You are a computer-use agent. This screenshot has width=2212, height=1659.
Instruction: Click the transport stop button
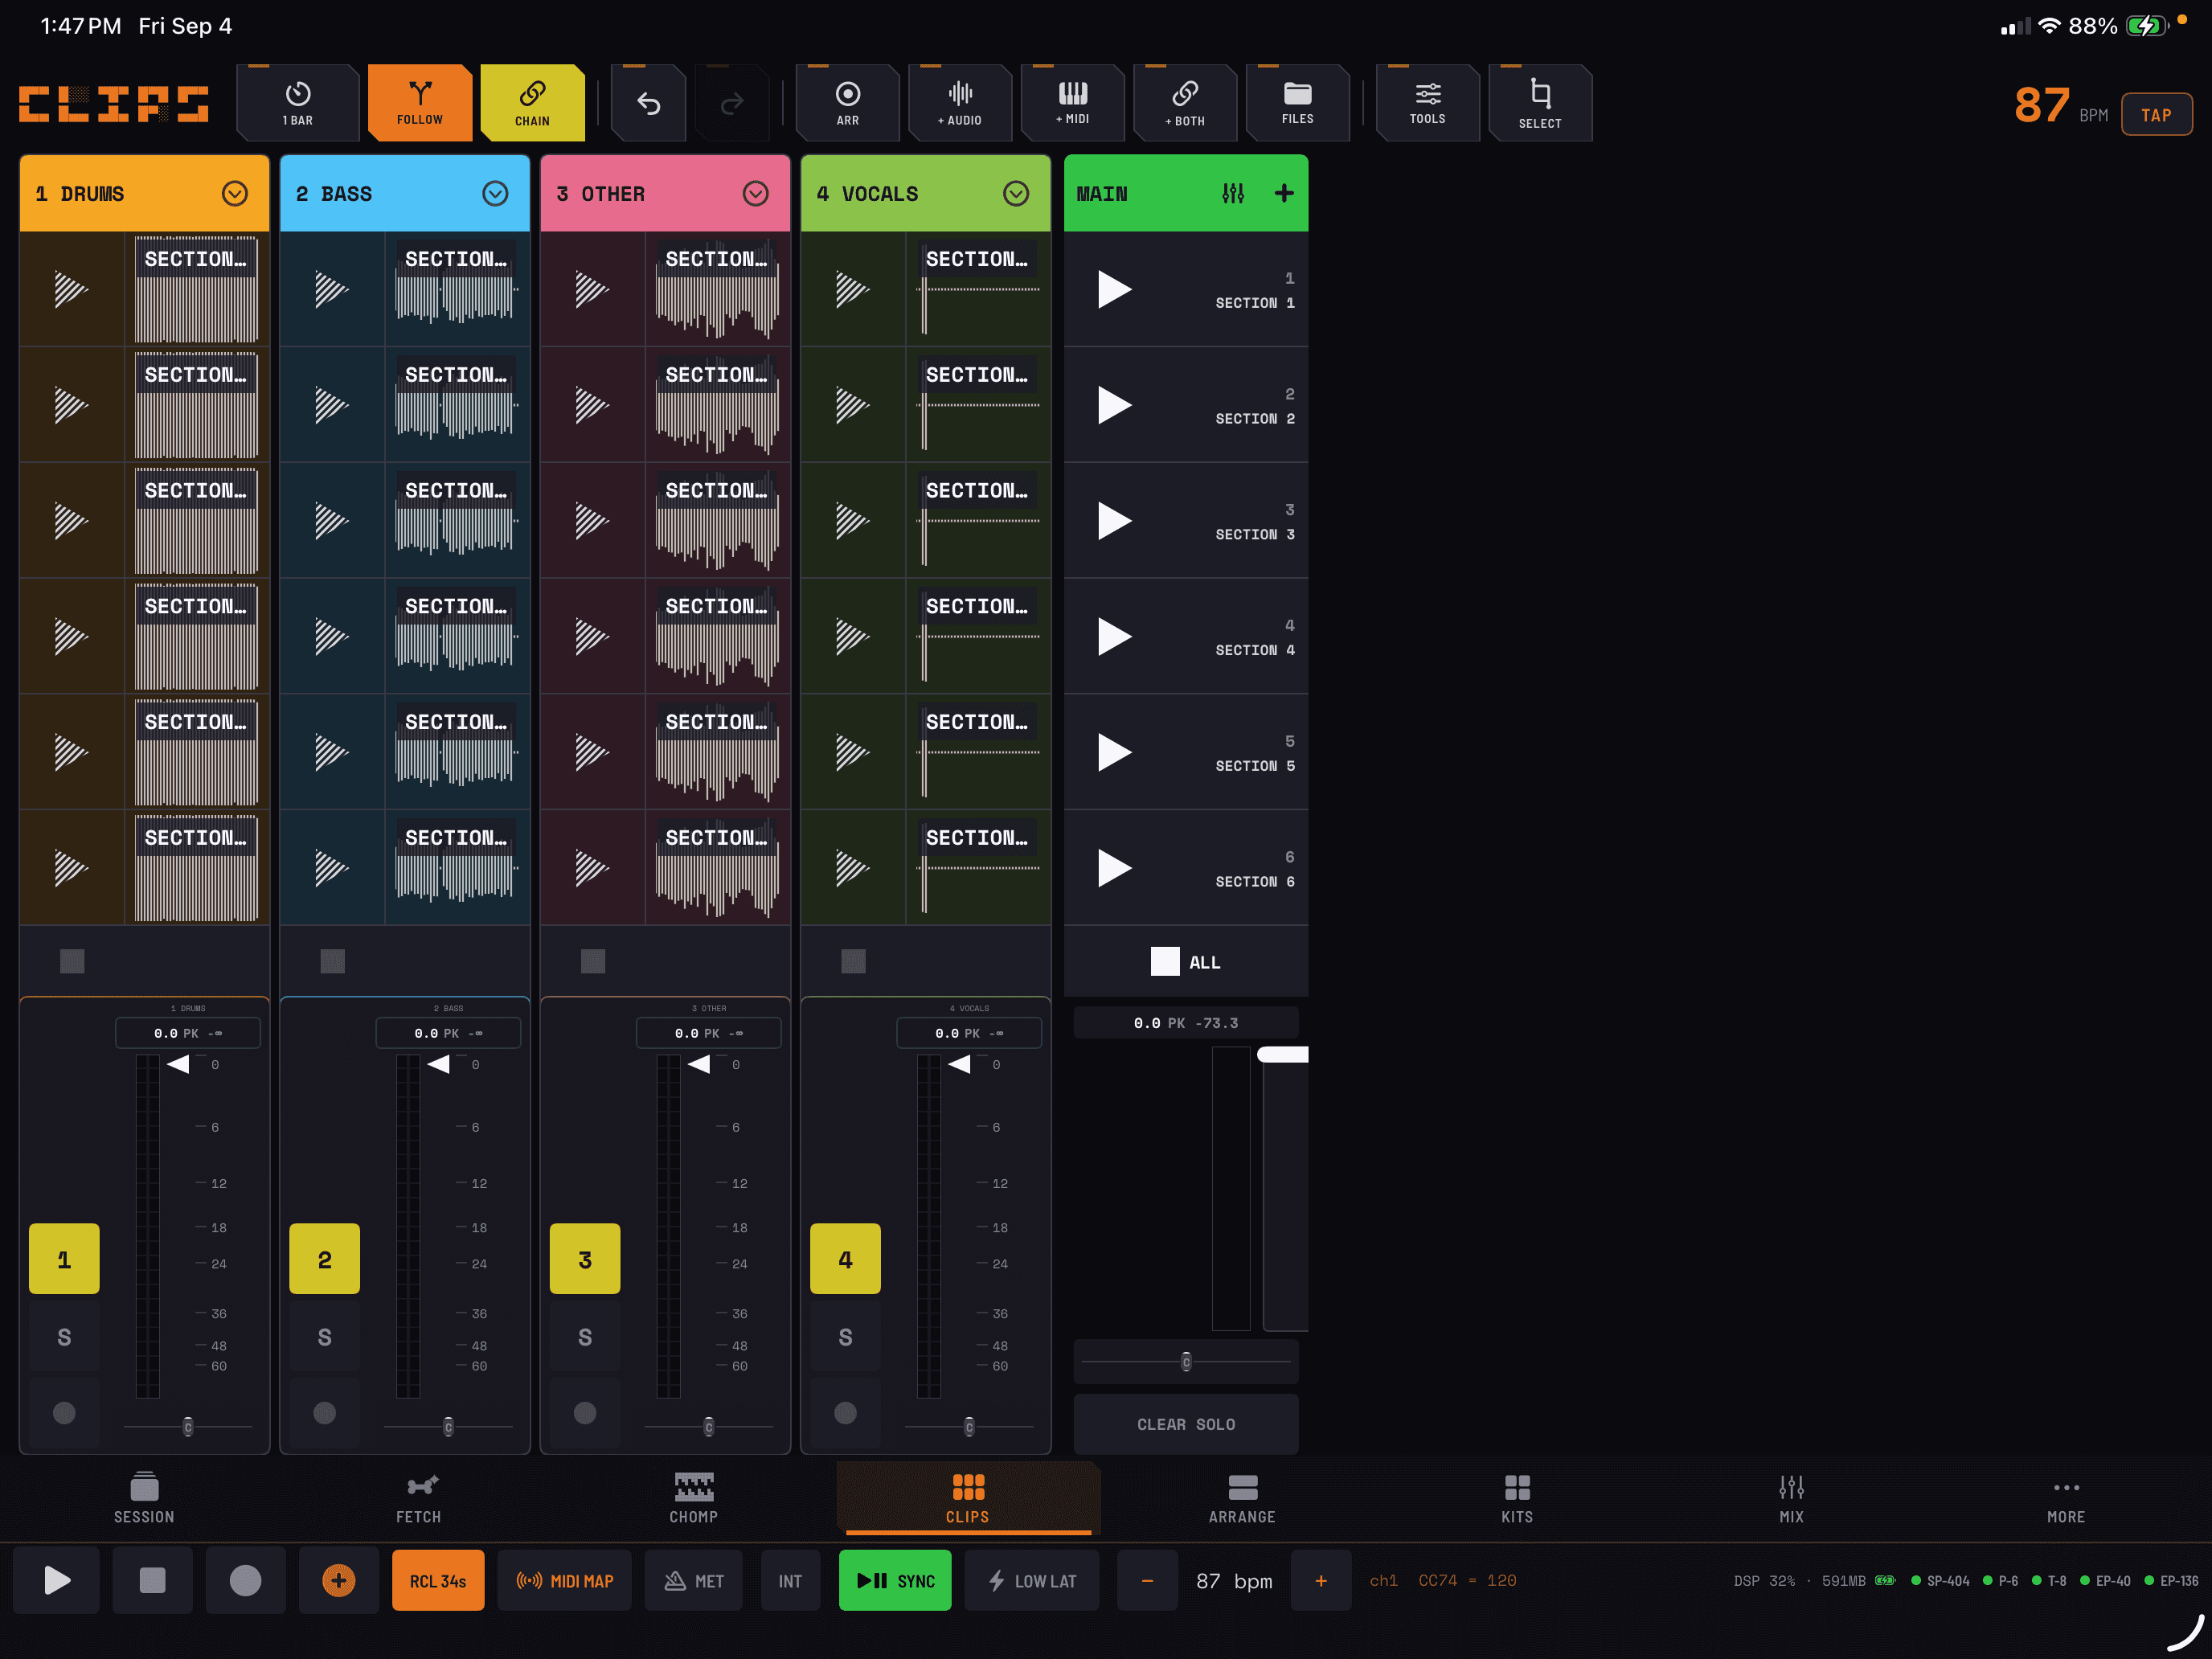coord(152,1581)
